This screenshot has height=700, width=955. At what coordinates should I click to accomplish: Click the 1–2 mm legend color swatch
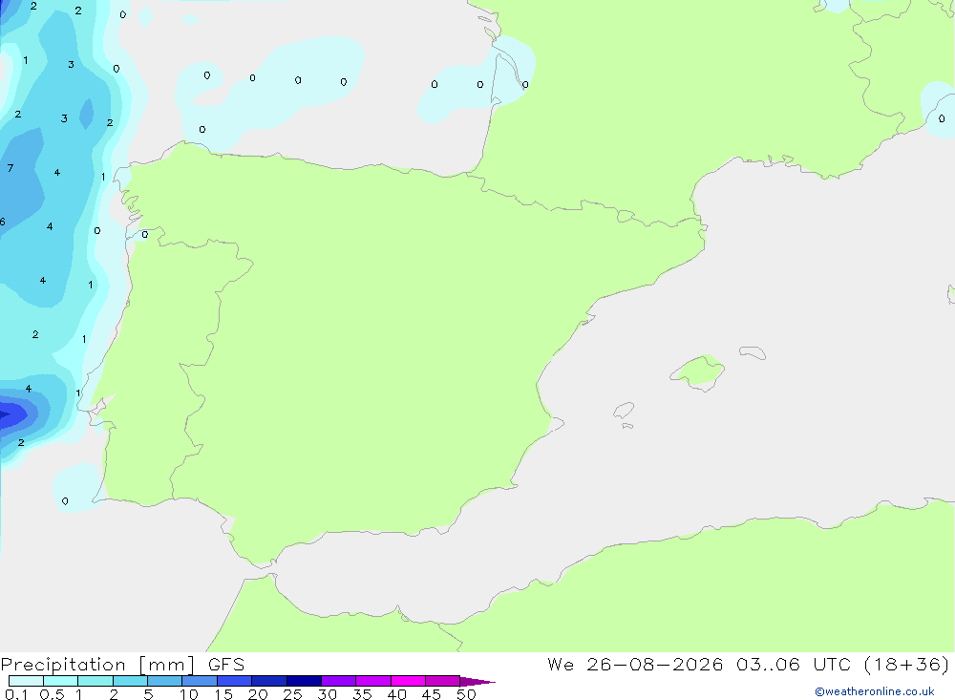click(x=95, y=681)
